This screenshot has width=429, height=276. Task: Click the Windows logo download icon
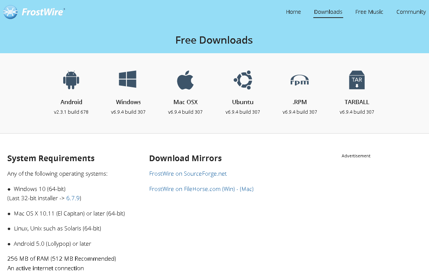128,80
